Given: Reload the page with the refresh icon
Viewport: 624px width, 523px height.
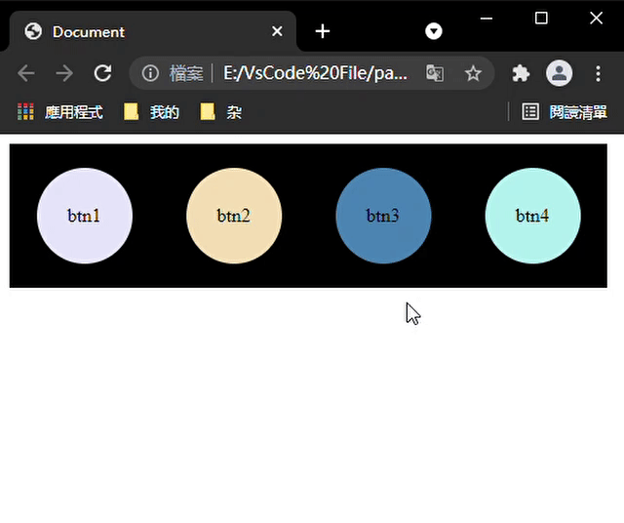Looking at the screenshot, I should pos(102,73).
